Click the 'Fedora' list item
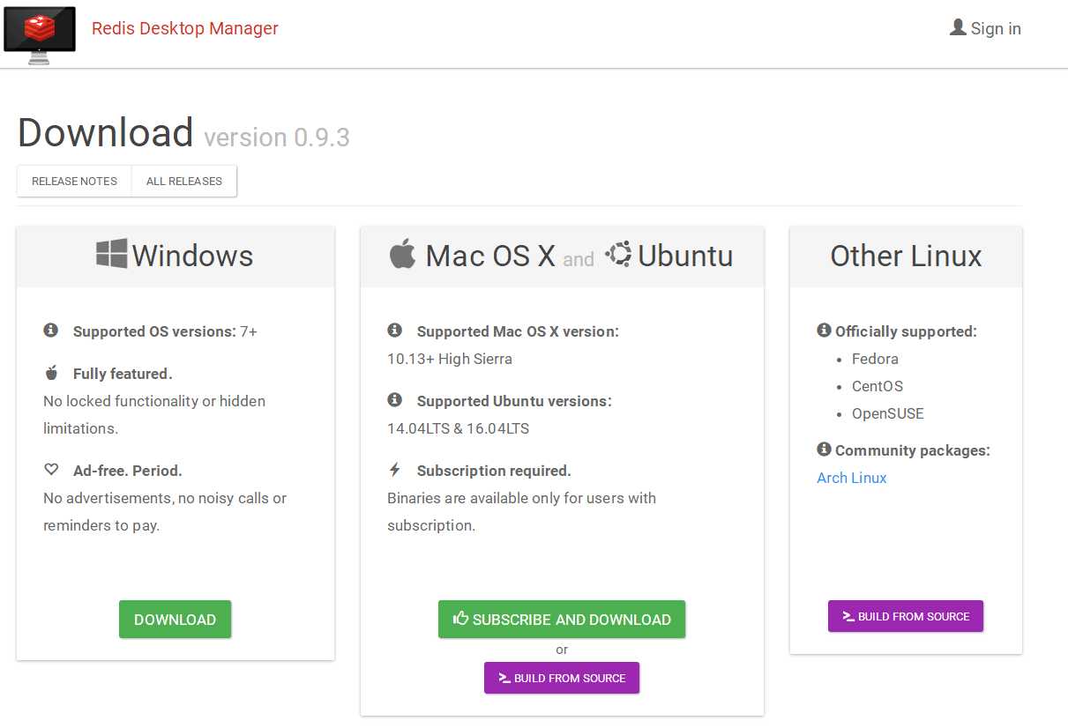Screen dimensions: 1068x728 click(875, 359)
